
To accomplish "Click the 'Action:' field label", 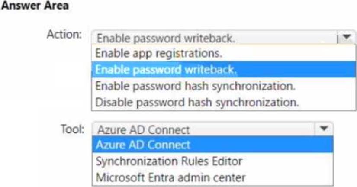I will (64, 35).
